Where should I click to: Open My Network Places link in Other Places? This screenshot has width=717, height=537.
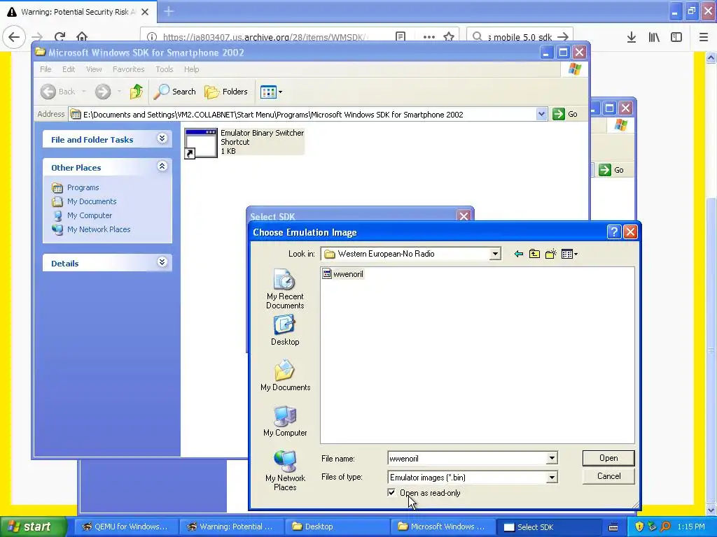pyautogui.click(x=98, y=229)
